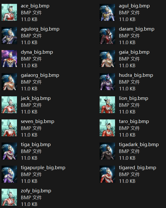Select agulorg_big.bmp file icon
The image size is (166, 208).
[x=9, y=35]
